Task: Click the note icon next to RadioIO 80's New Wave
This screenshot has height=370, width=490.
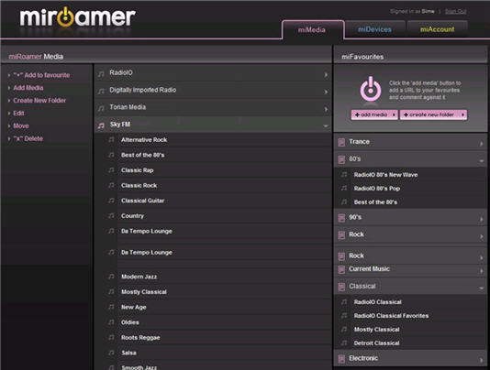Action: point(344,174)
